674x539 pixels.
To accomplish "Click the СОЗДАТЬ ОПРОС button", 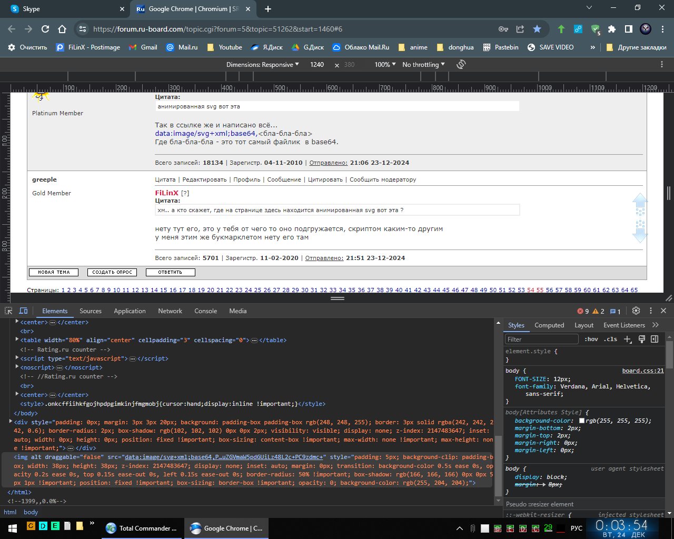I will click(x=112, y=272).
